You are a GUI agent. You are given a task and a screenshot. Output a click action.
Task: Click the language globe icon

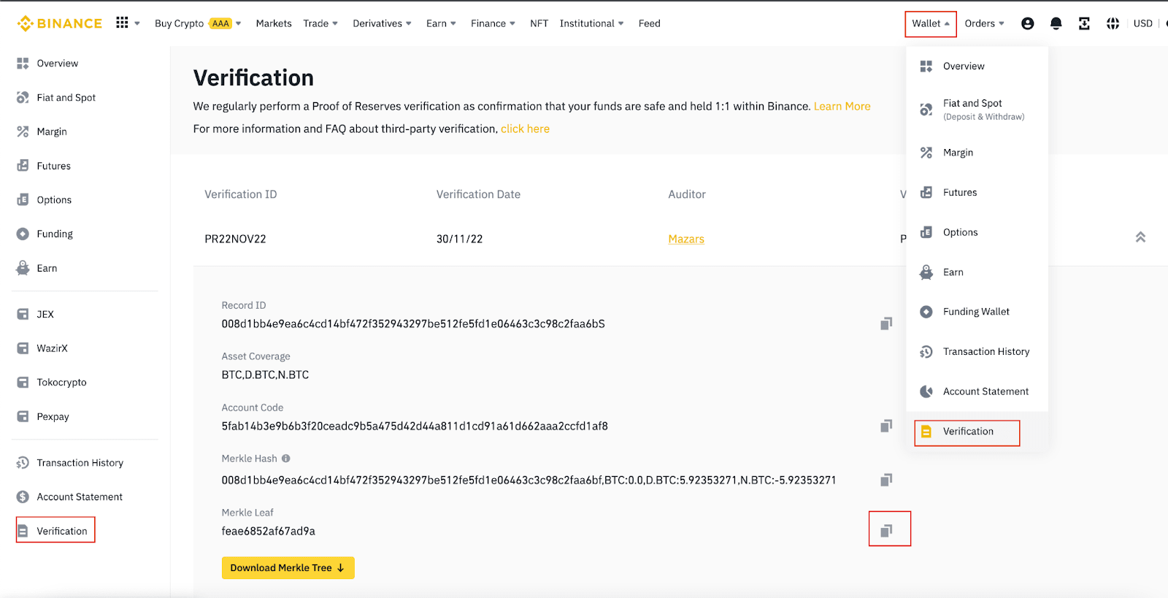[1113, 23]
